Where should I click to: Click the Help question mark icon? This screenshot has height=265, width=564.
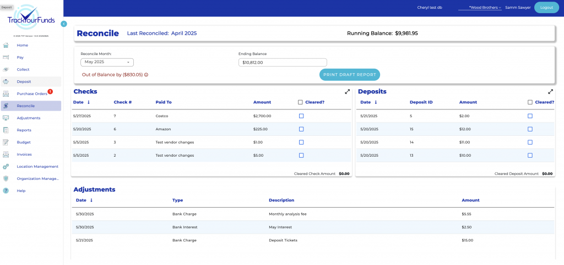click(x=6, y=191)
